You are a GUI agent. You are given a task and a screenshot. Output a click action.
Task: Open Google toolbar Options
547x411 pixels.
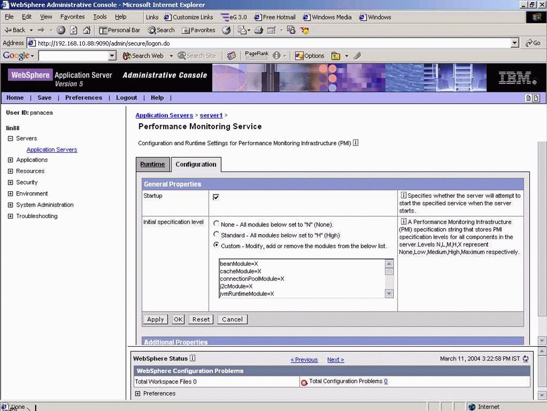pos(309,56)
